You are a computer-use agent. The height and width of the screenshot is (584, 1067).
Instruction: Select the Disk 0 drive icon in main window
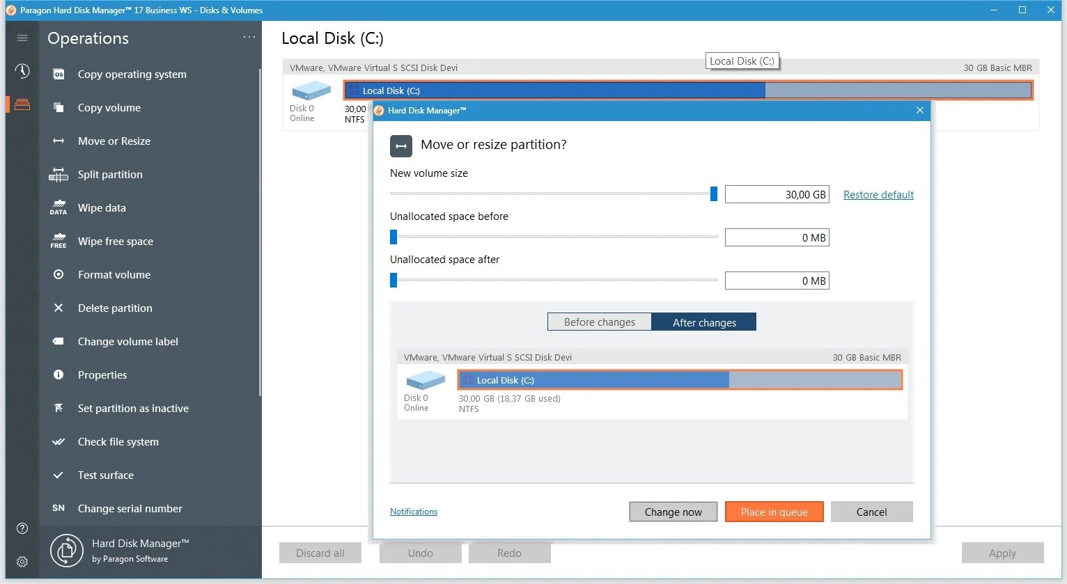[311, 91]
